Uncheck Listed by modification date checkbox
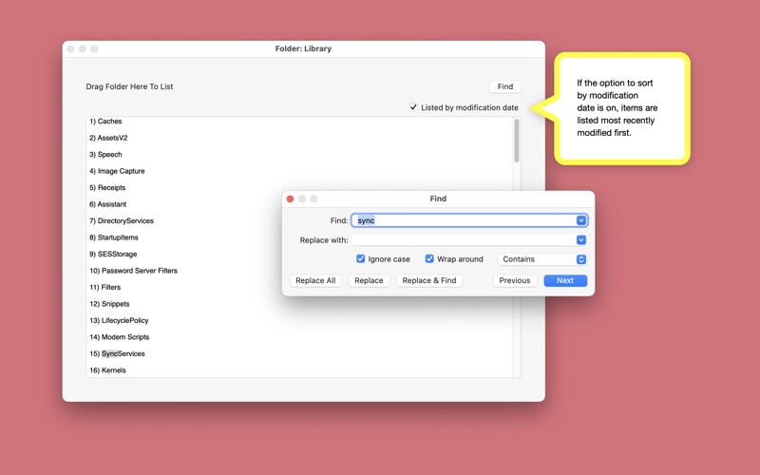Screen dimensions: 760x475 click(413, 107)
